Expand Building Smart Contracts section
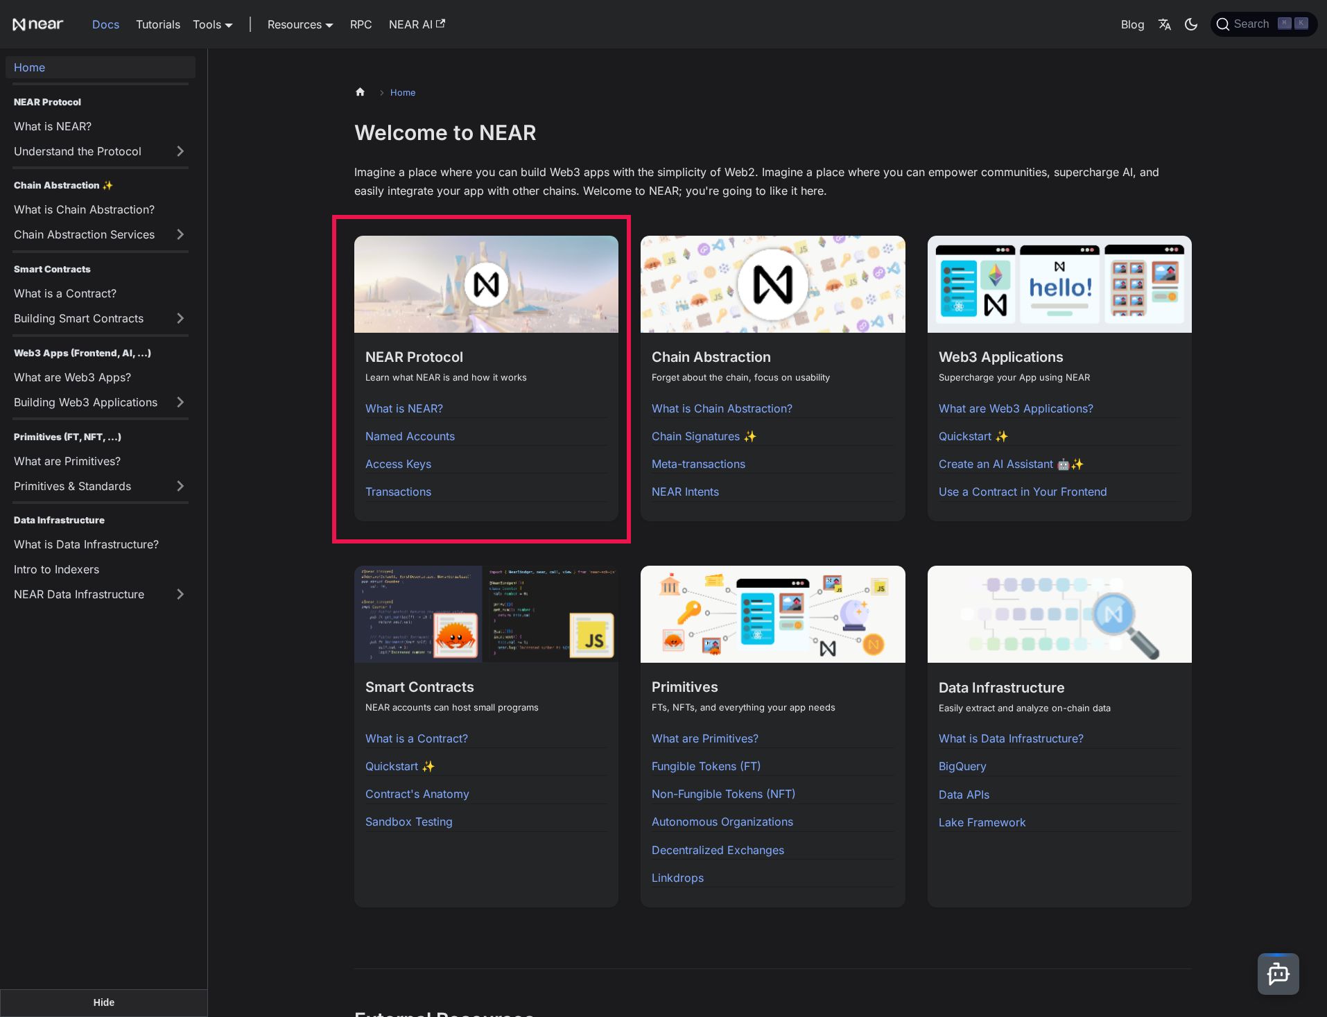Viewport: 1327px width, 1017px height. [180, 318]
